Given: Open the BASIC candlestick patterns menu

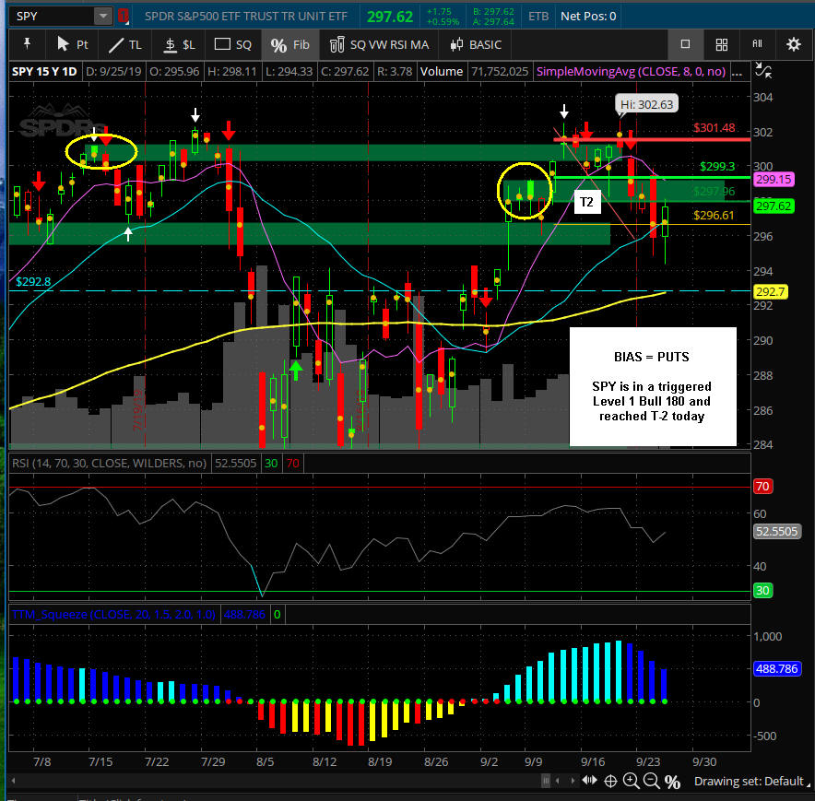Looking at the screenshot, I should 476,44.
